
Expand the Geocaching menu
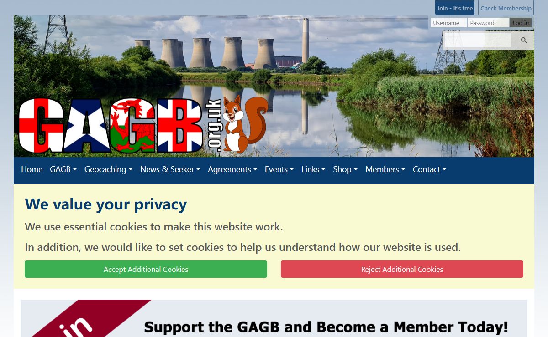point(109,169)
